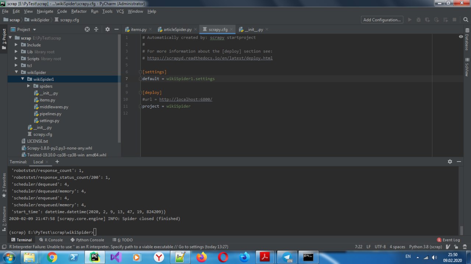Open the Python Console tool tab
This screenshot has height=264, width=471.
tap(87, 240)
